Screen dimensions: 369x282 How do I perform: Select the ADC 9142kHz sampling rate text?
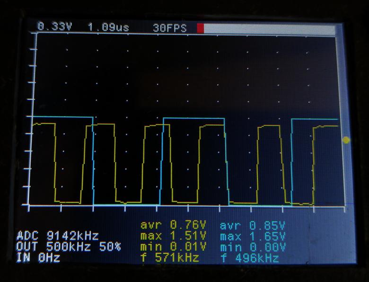[57, 236]
